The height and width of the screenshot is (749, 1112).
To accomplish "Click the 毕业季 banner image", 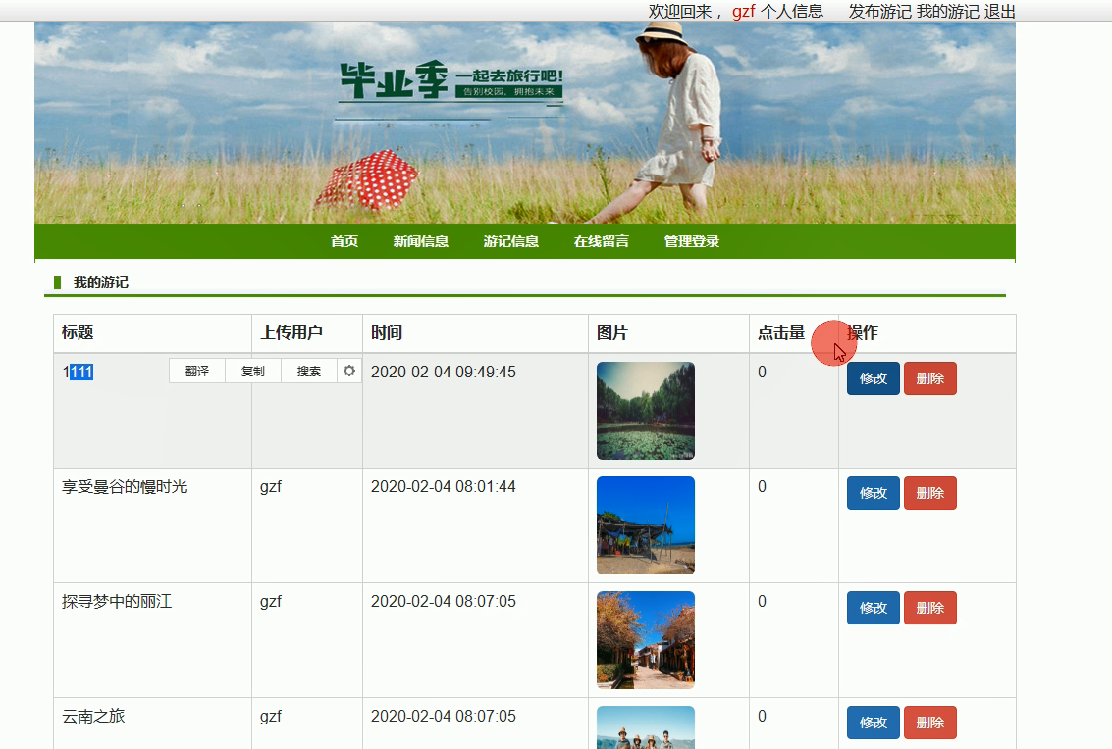I will (525, 123).
